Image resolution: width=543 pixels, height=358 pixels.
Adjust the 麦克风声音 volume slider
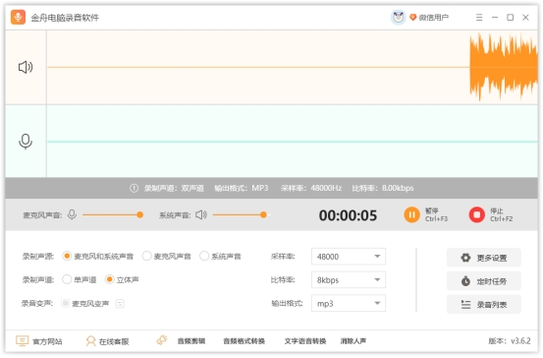point(113,215)
